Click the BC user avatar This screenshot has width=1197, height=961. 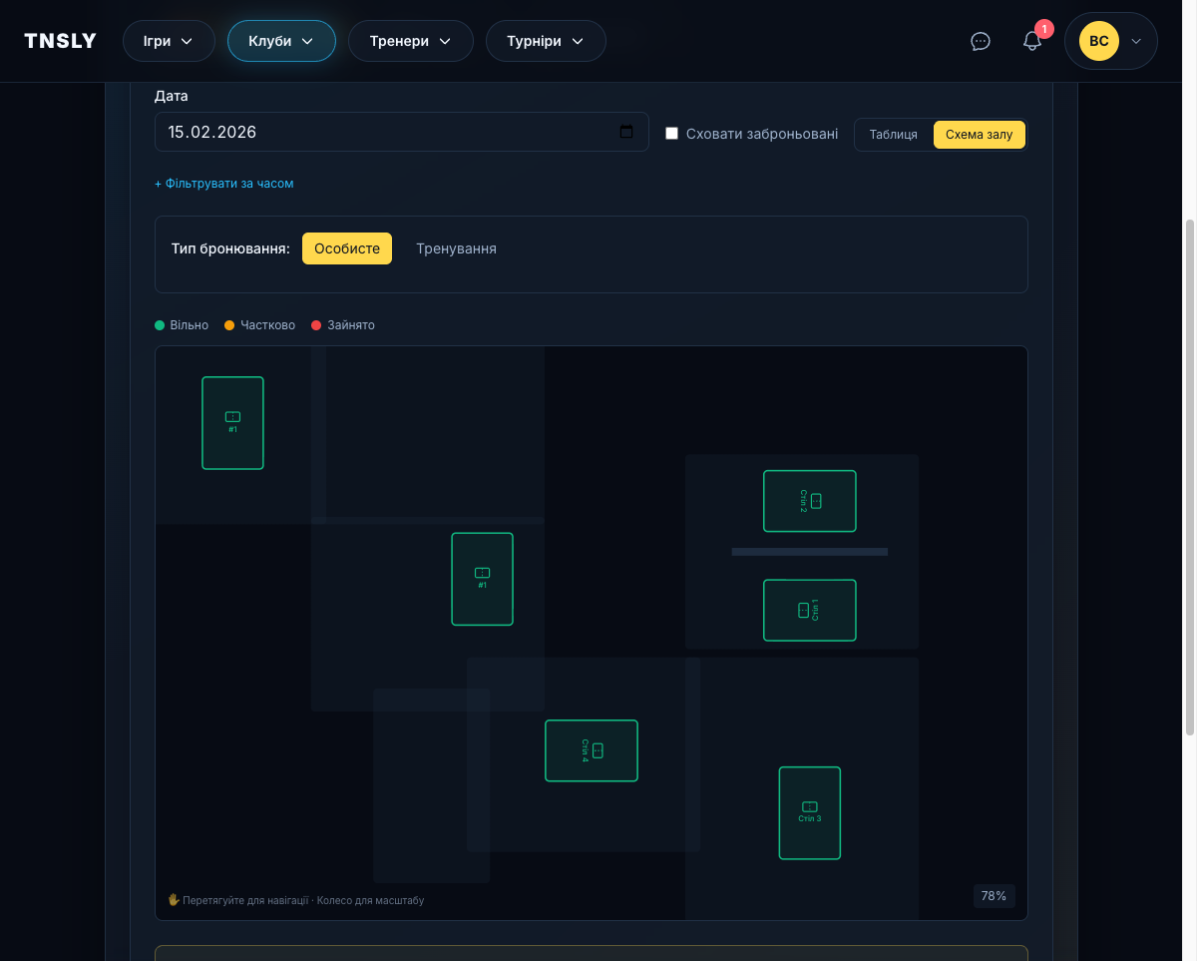pos(1098,41)
